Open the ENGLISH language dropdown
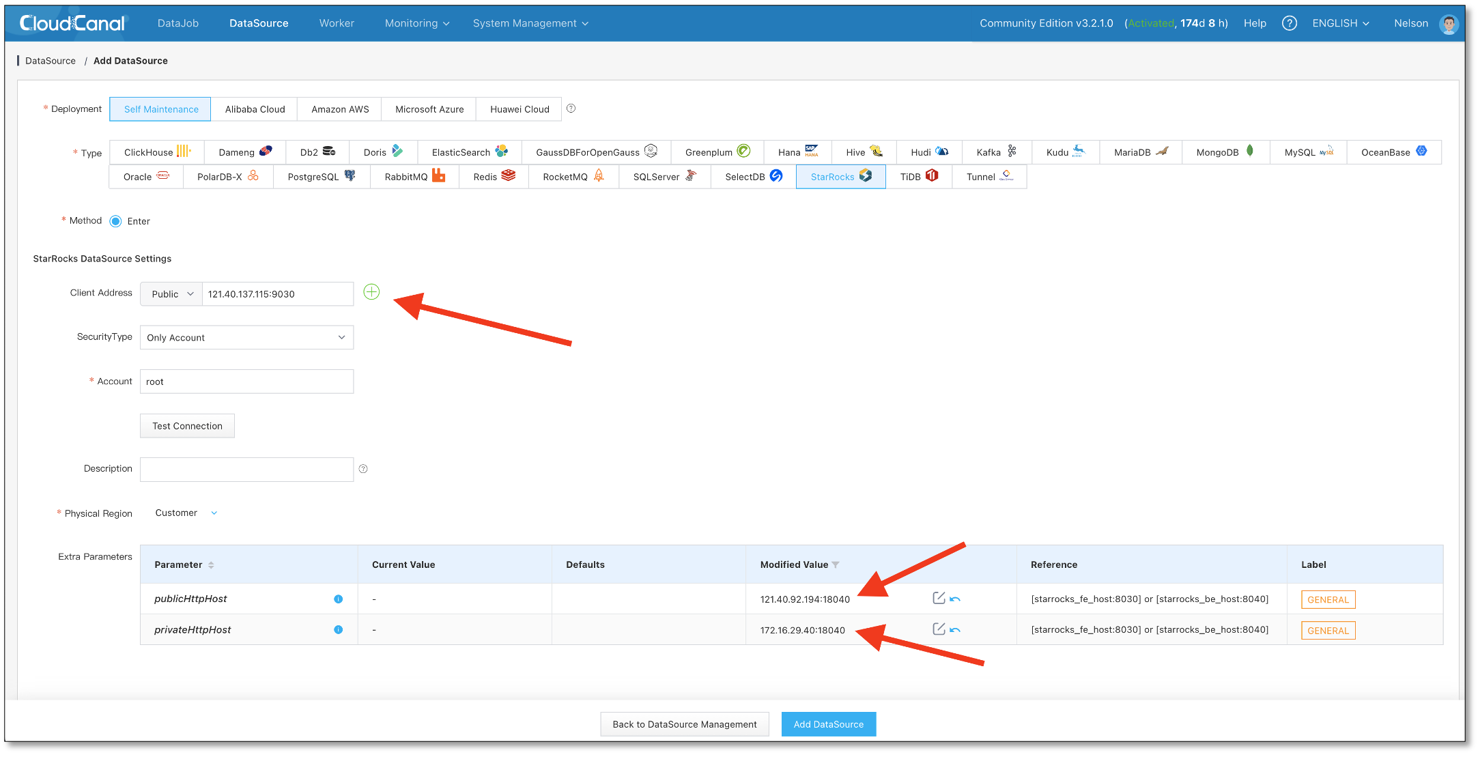The image size is (1480, 759). click(1341, 23)
